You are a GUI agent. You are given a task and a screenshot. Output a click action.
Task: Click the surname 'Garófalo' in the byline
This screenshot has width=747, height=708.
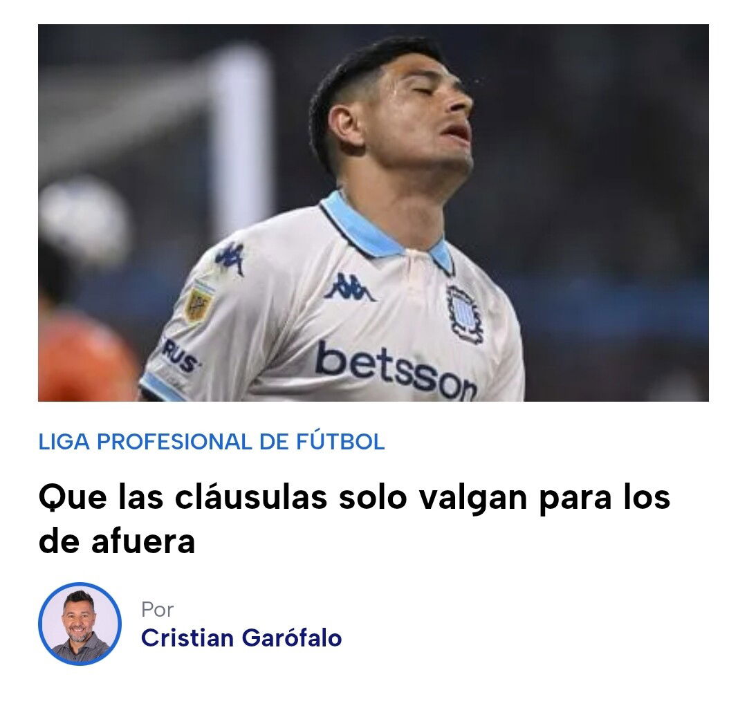(292, 638)
